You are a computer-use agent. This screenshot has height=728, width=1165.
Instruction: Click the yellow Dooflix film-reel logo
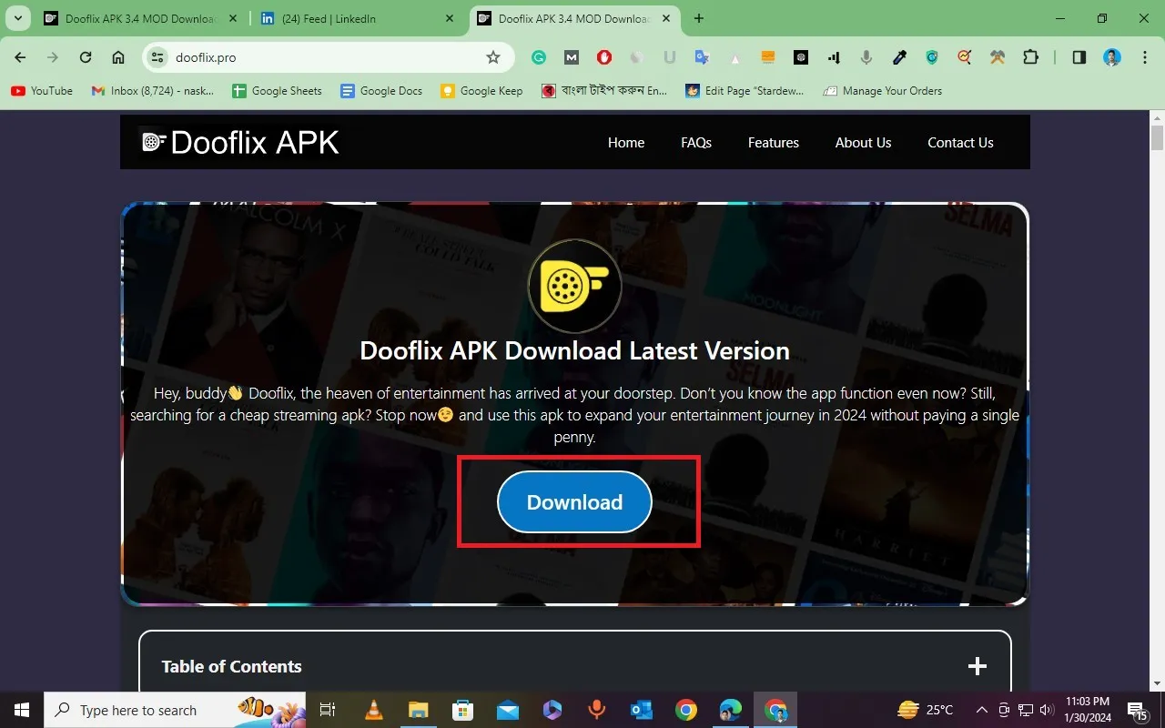pos(574,287)
